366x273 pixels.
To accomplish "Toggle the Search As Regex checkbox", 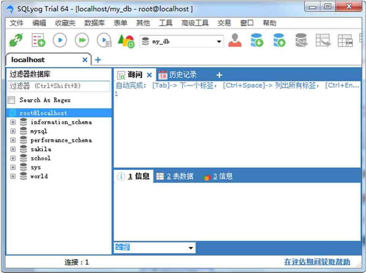I will coord(11,100).
